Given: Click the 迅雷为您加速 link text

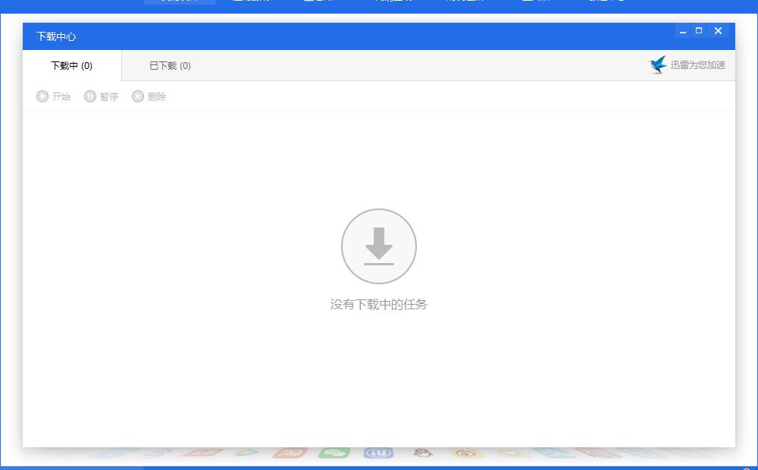Looking at the screenshot, I should coord(697,64).
